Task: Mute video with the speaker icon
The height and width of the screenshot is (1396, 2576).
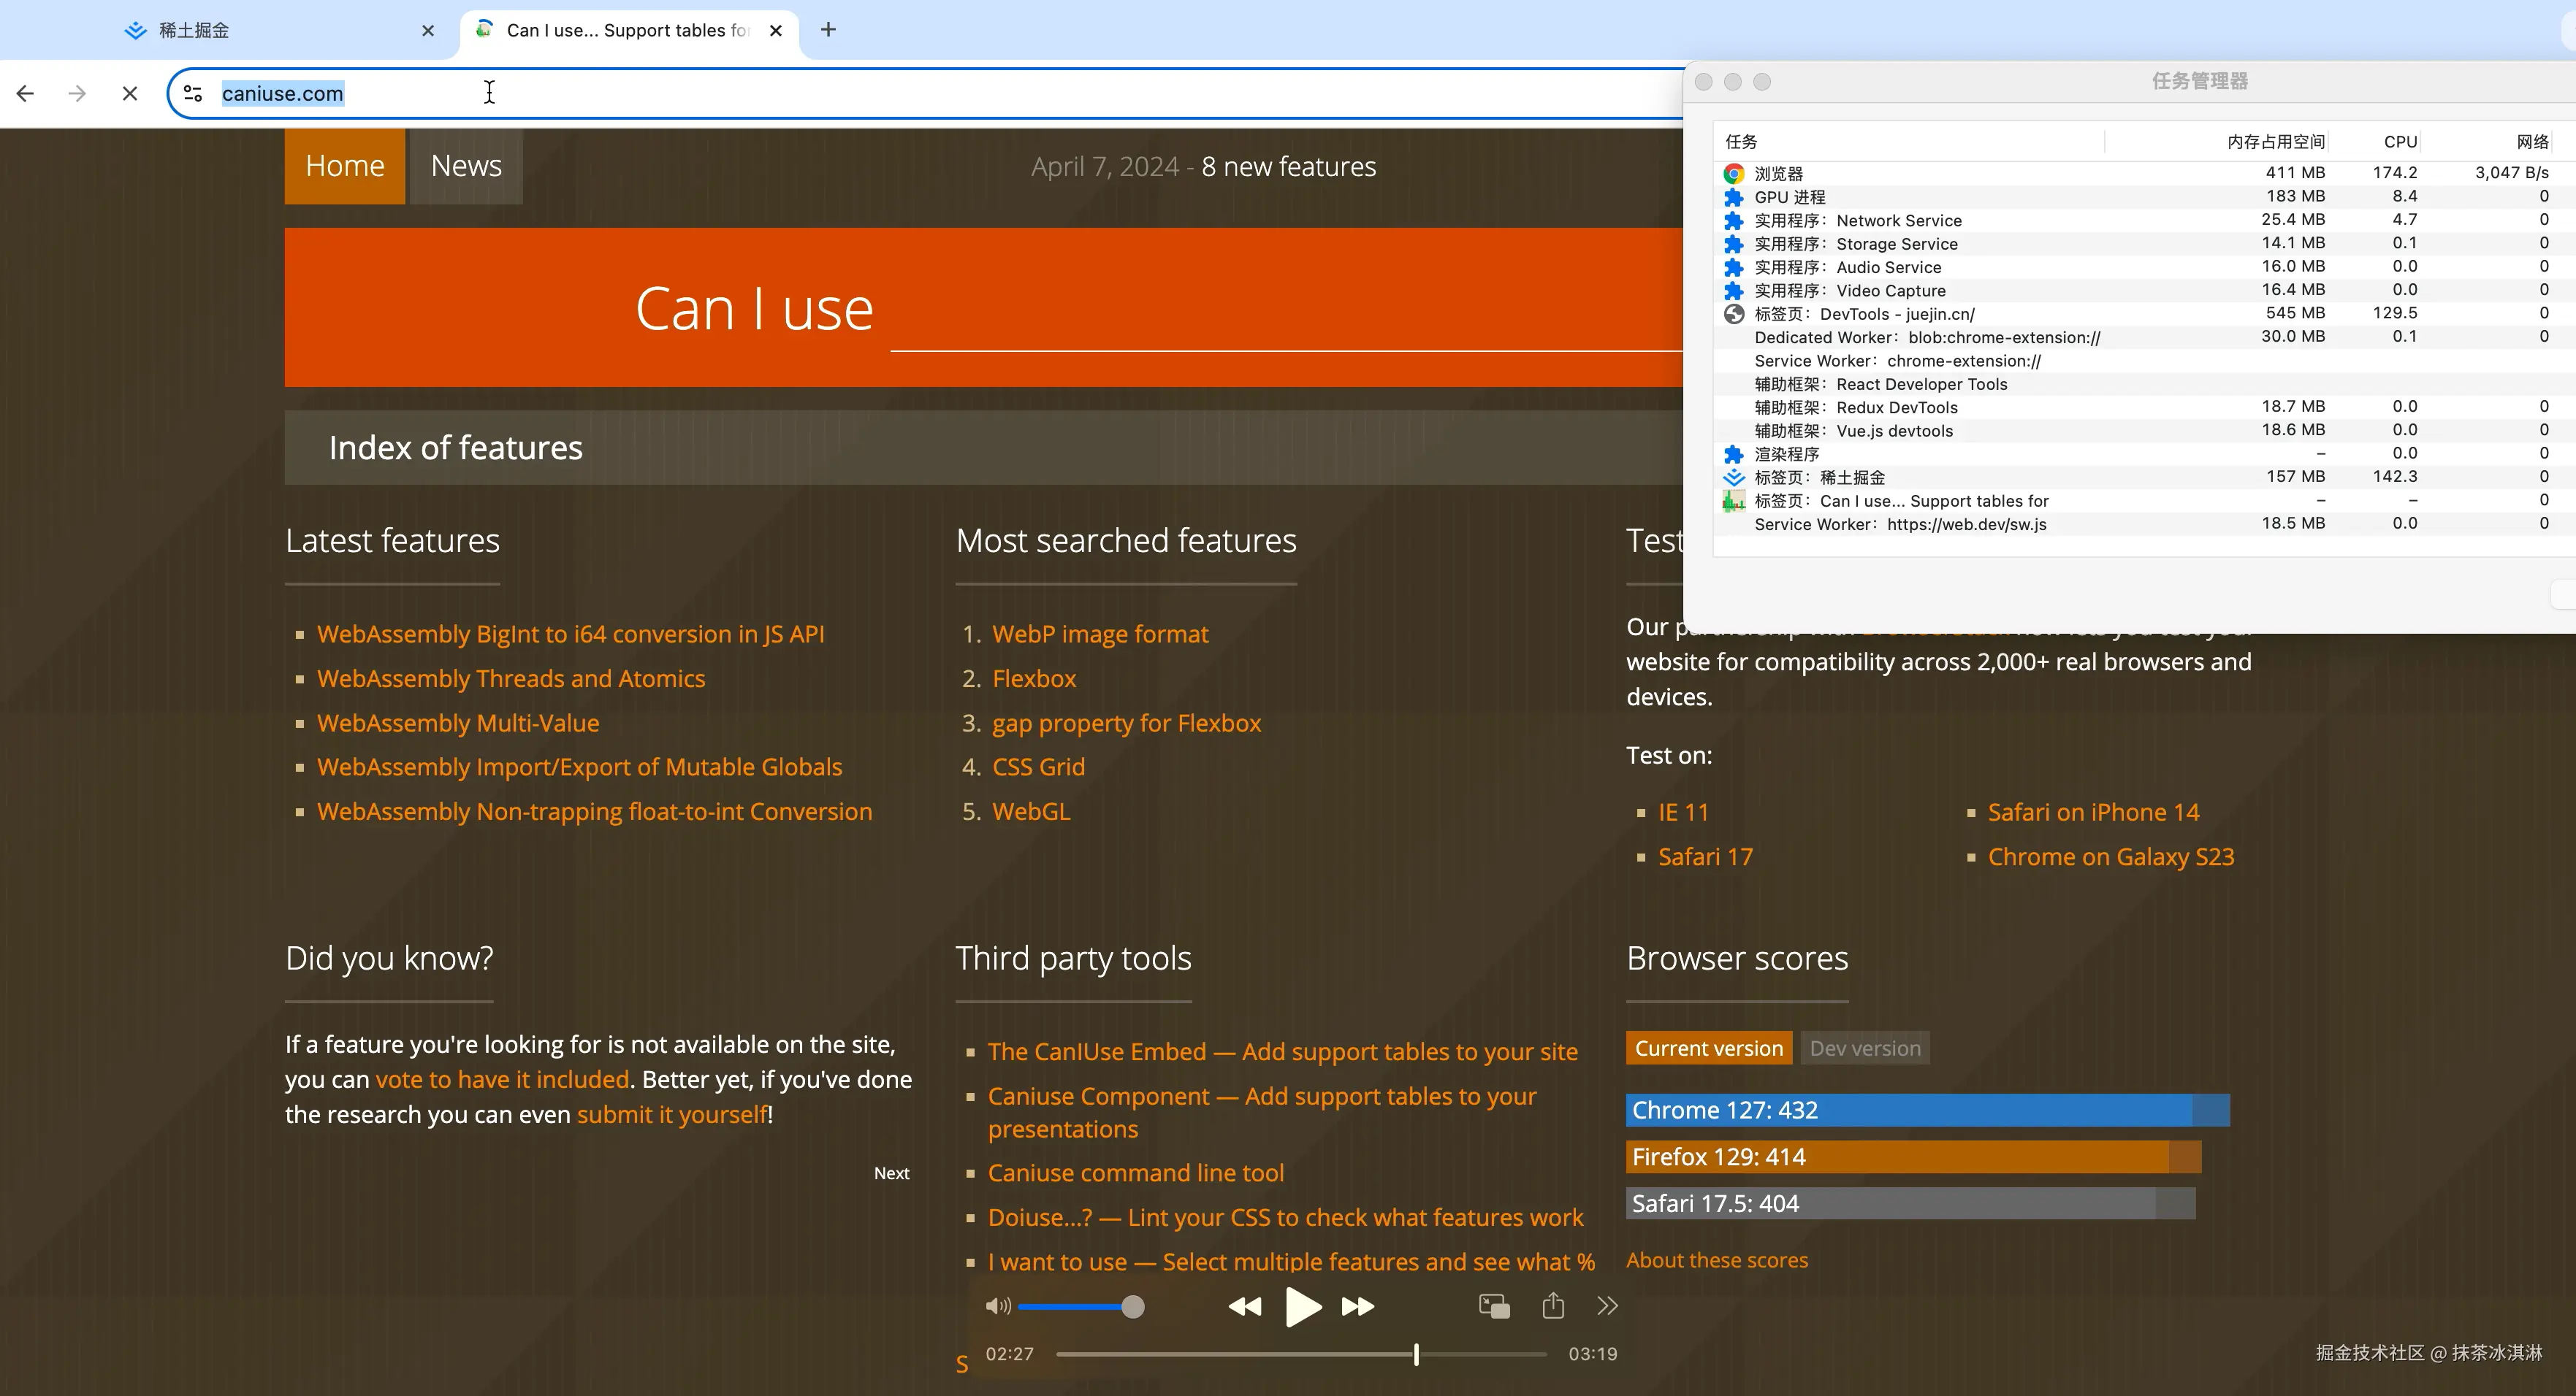Action: click(998, 1306)
